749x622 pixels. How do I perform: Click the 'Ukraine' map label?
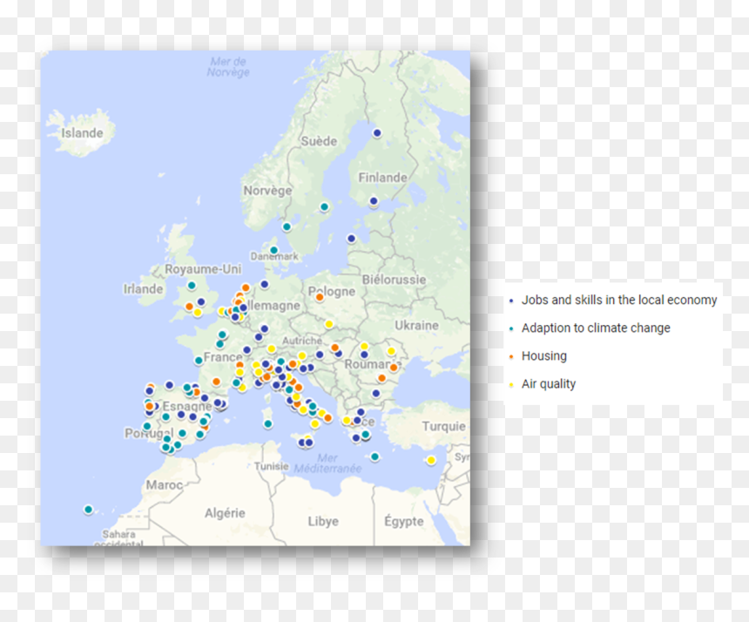point(416,325)
